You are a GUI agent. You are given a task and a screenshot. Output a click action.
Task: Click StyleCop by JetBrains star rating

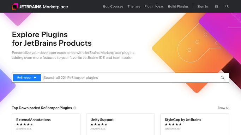(x=173, y=124)
